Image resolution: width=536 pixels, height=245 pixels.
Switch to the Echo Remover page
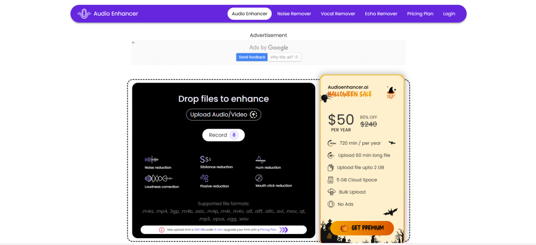point(381,14)
